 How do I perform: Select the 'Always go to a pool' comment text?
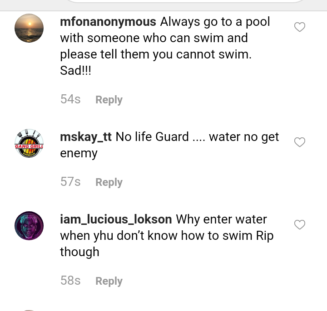click(x=165, y=46)
